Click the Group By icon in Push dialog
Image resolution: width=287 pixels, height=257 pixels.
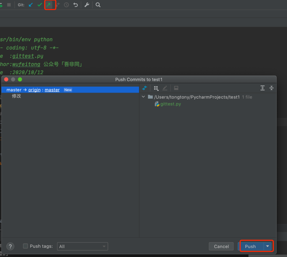click(x=156, y=88)
